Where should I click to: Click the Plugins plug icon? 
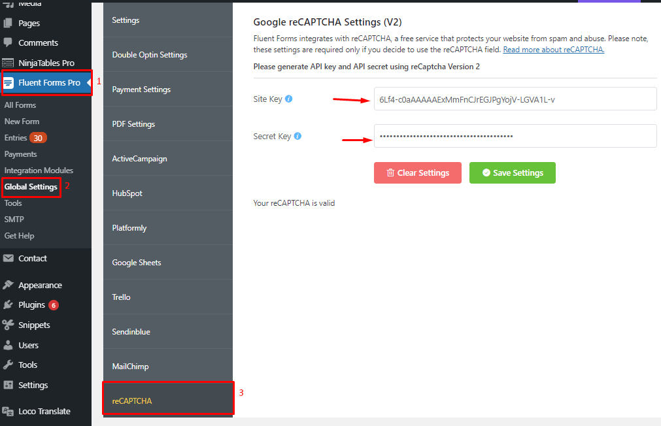pyautogui.click(x=8, y=304)
